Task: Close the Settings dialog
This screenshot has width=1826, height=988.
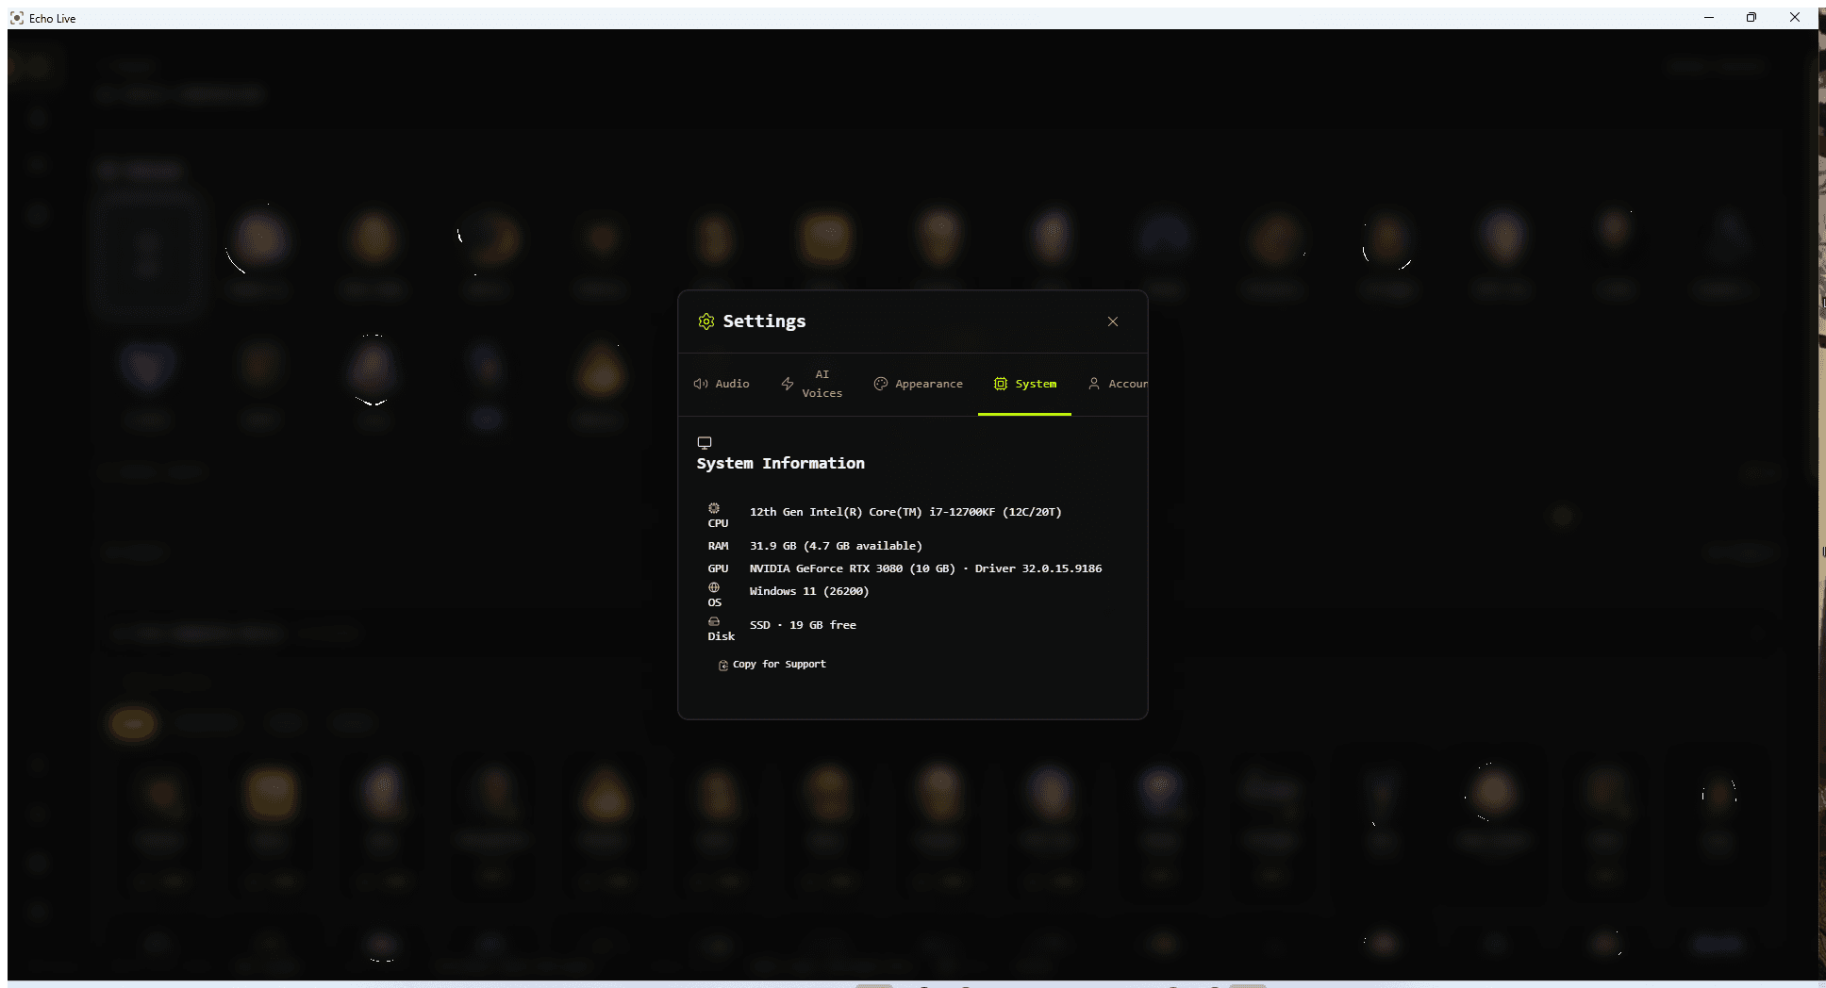Action: tap(1113, 321)
